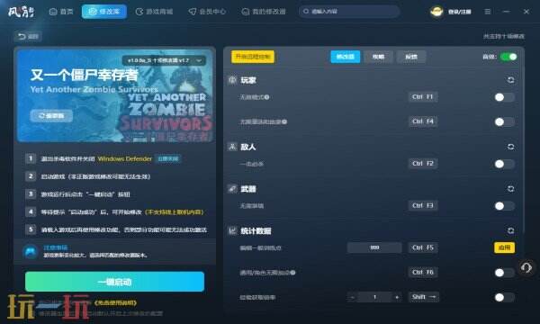Click the 一键启动 launch button

pyautogui.click(x=114, y=282)
